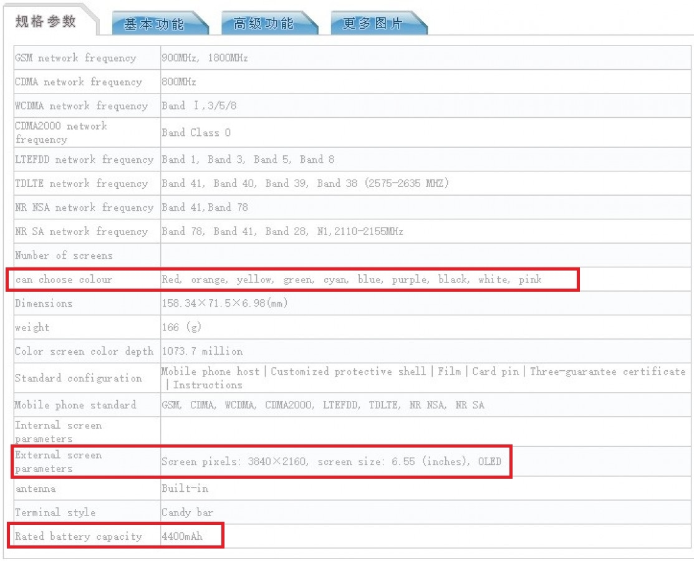Select the 'Terminal style' label

point(55,512)
